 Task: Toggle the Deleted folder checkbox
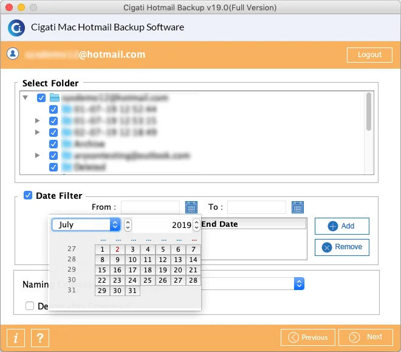[x=53, y=167]
